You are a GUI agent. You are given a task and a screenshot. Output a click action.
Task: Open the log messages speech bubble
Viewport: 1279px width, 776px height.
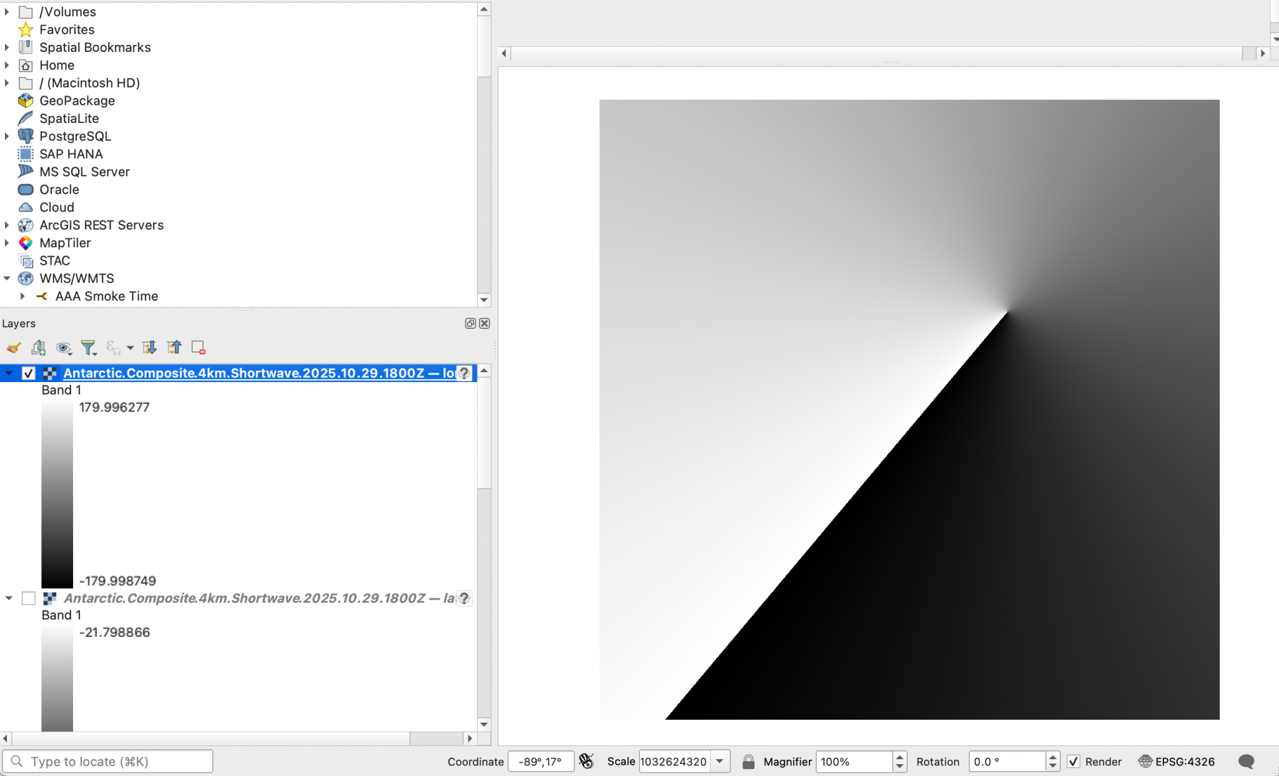pos(1246,761)
